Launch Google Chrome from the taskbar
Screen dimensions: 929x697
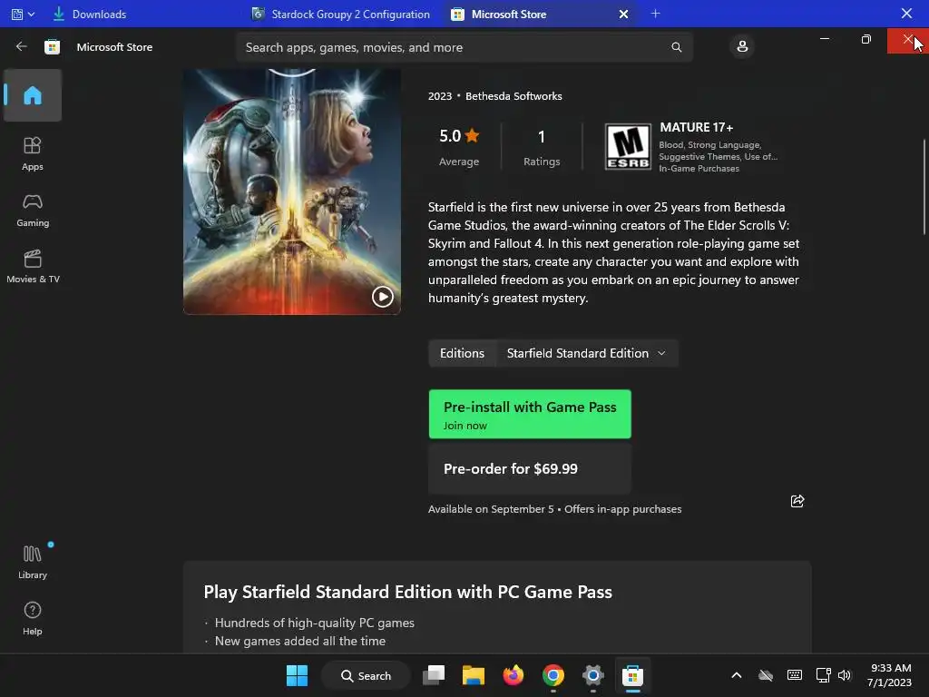point(553,675)
